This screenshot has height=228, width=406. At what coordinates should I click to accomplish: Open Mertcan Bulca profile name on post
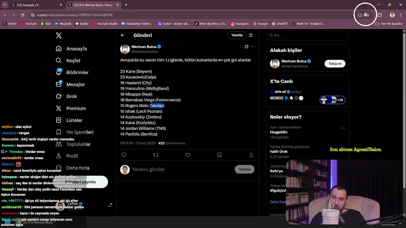coord(144,47)
